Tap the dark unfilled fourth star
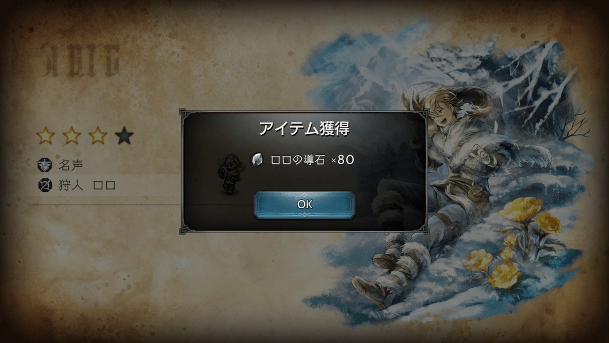Image resolution: width=609 pixels, height=343 pixels. click(x=124, y=135)
